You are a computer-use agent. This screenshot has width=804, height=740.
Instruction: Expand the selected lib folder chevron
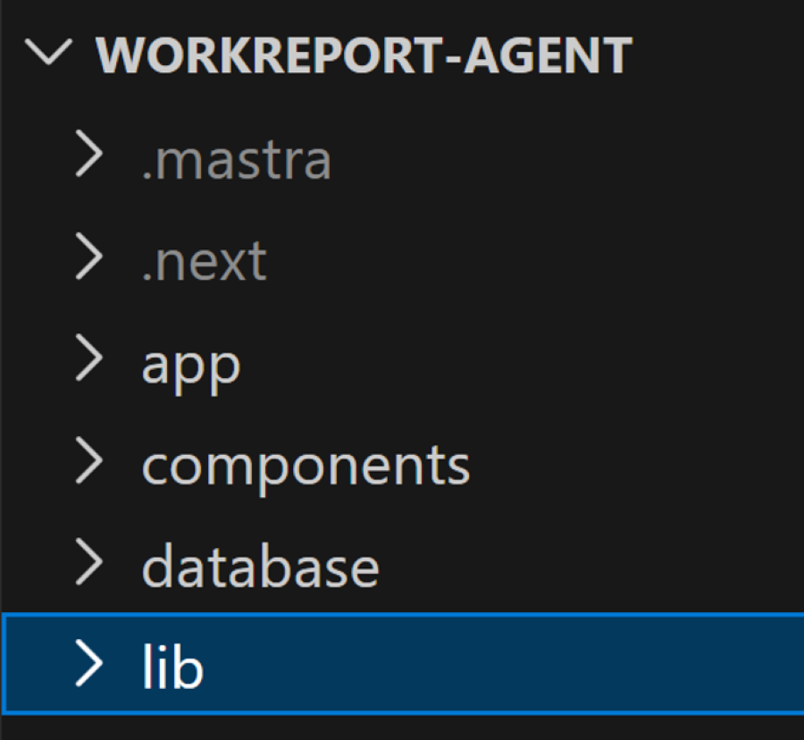pos(89,666)
